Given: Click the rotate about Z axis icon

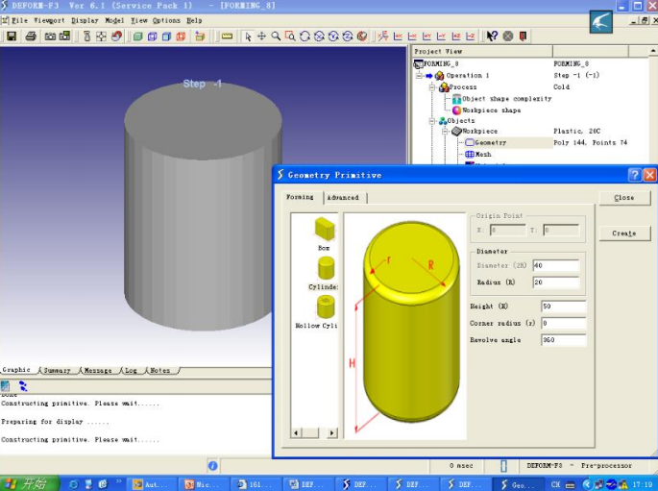Looking at the screenshot, I should pos(348,37).
